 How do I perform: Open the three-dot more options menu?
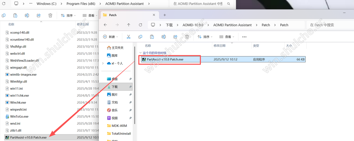(x=244, y=37)
